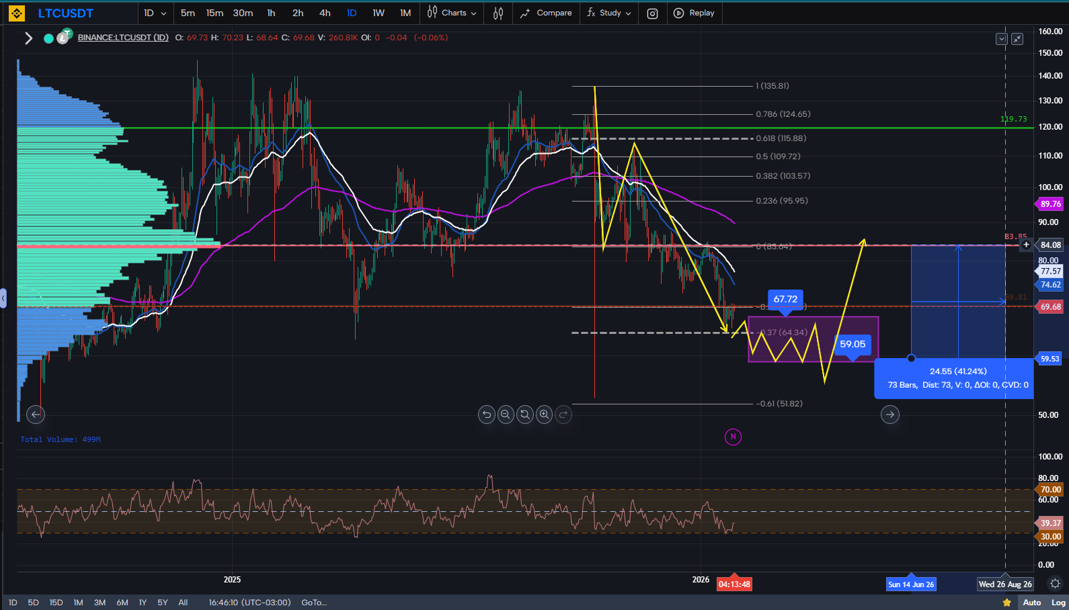
Task: Open the 1D interval dropdown
Action: pyautogui.click(x=155, y=13)
